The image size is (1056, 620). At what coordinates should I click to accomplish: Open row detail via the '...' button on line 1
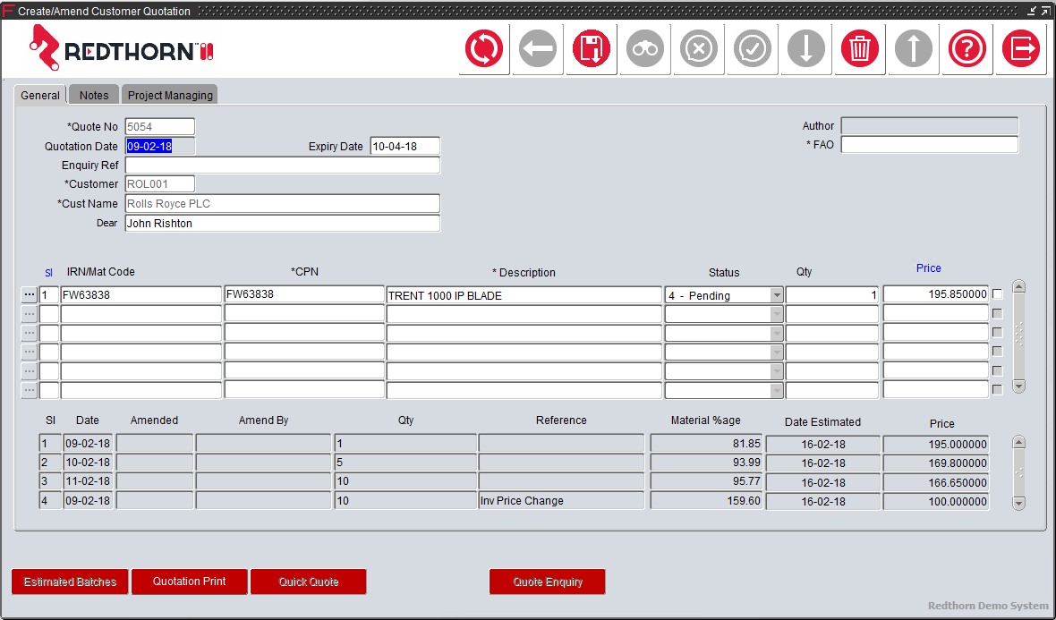point(28,293)
